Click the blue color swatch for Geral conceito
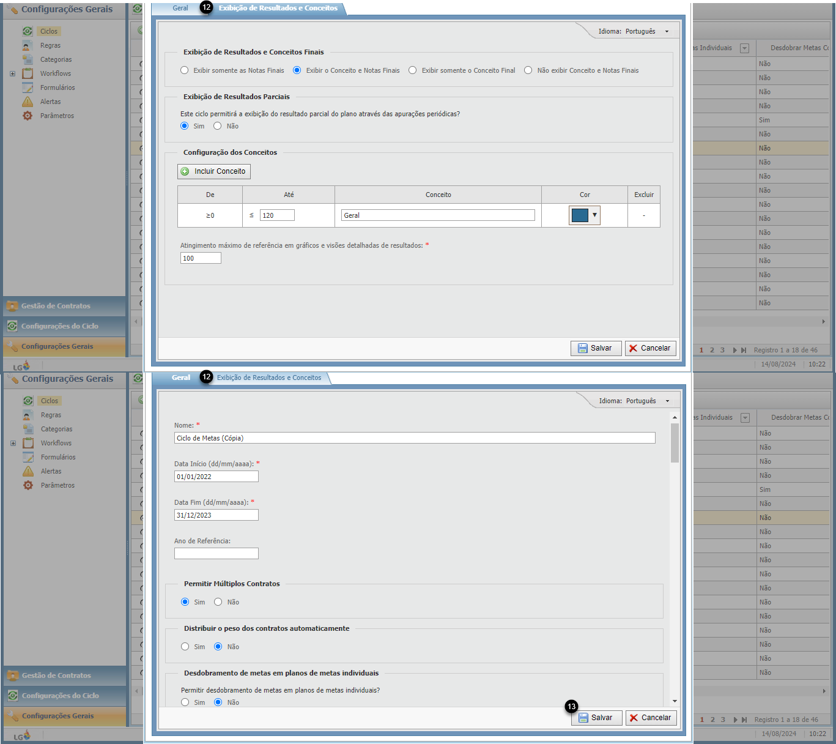 (x=580, y=215)
